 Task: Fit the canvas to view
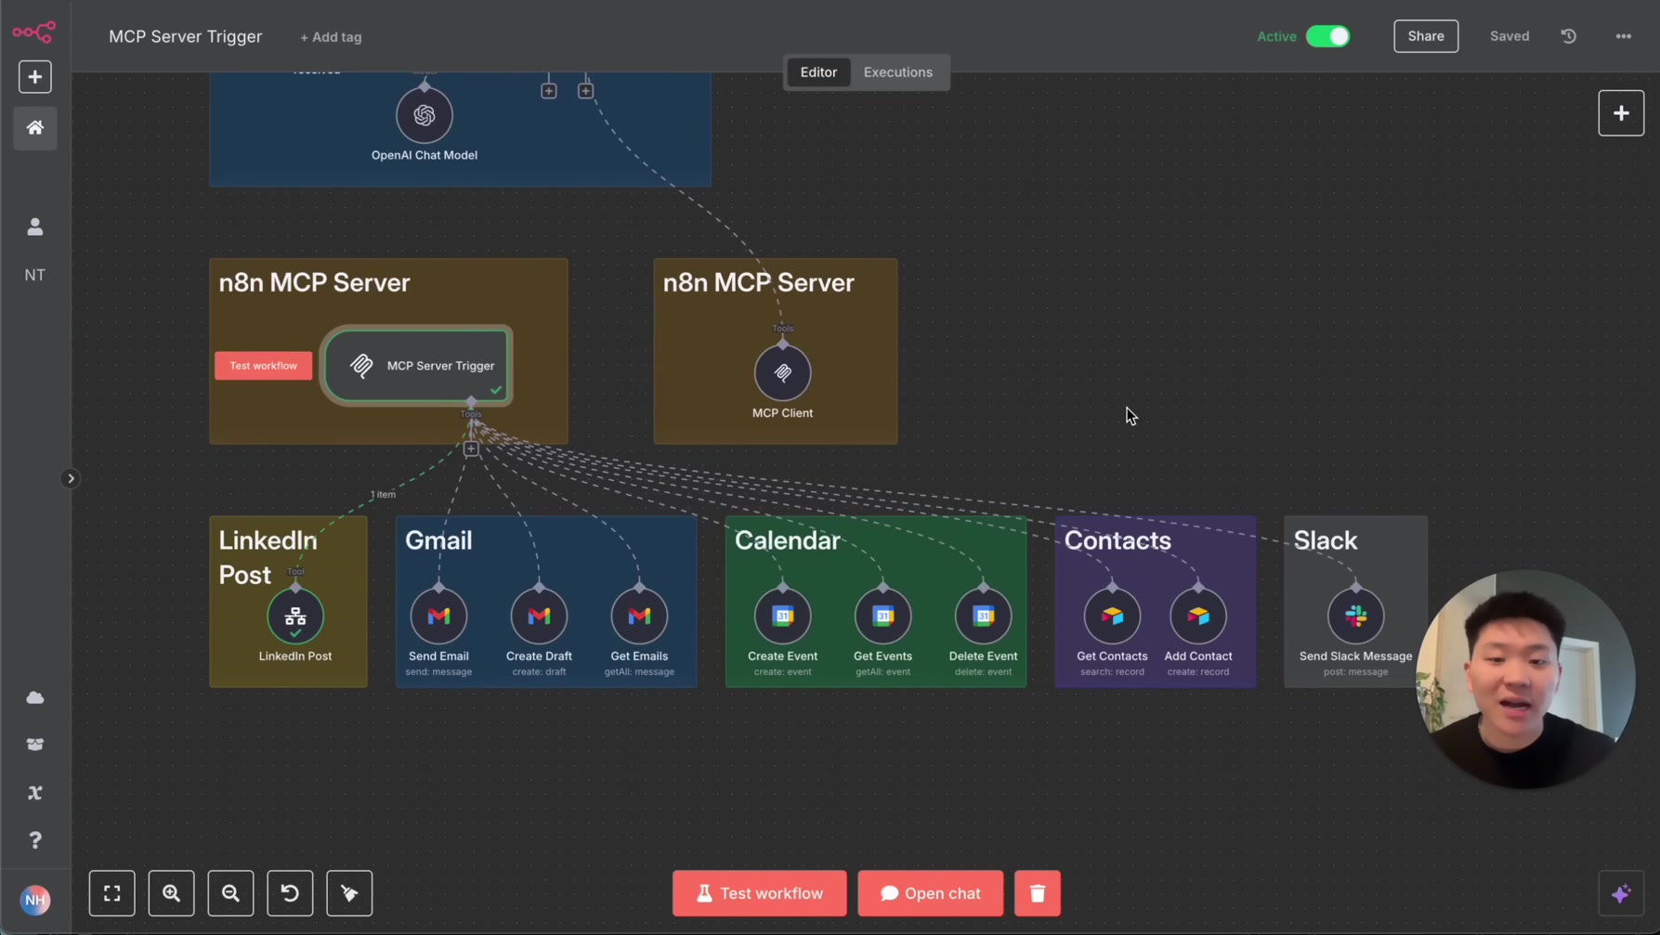112,893
